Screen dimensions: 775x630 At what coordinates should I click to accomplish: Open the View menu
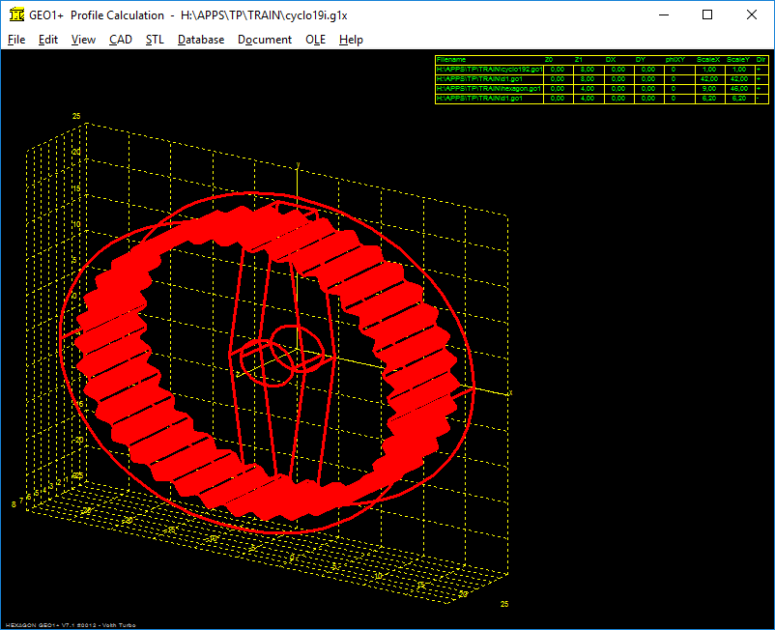point(83,40)
